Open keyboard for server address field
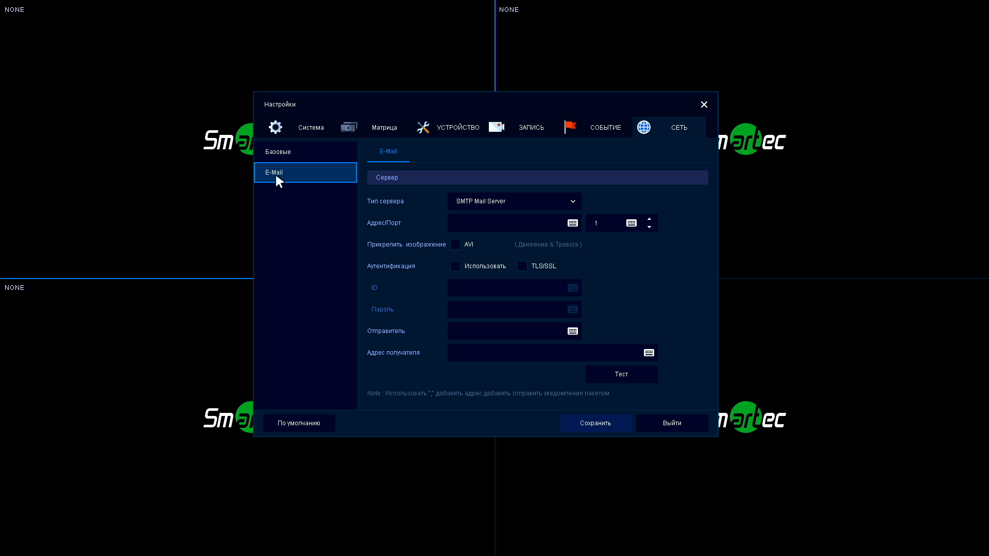This screenshot has width=989, height=556. click(573, 223)
